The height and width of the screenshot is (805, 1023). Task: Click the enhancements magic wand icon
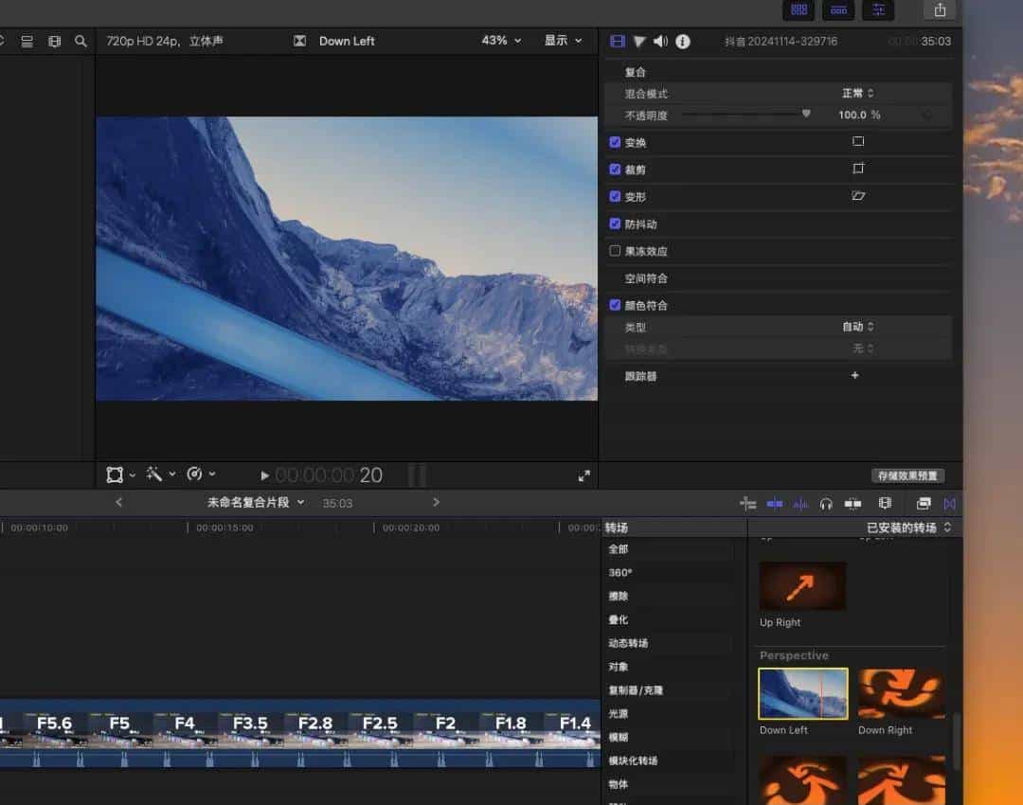154,474
